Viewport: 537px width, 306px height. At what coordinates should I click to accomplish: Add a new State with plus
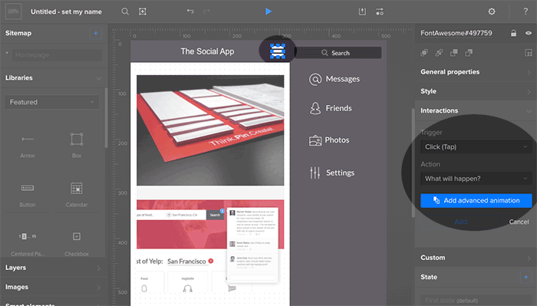coord(525,277)
